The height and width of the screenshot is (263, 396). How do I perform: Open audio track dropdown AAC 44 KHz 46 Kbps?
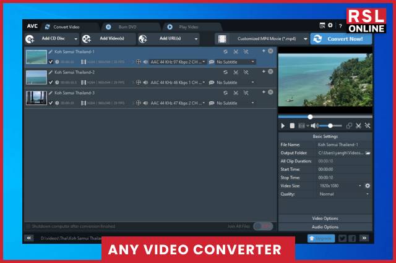(x=178, y=82)
